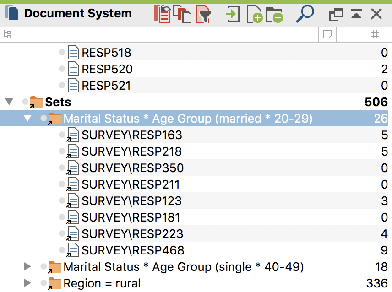
Task: Toggle activation for SURVEY\RESP350
Action: [62, 168]
